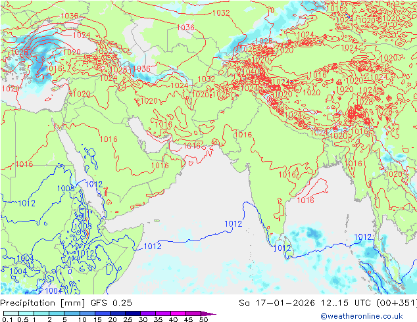Click the 40–45 mm magenta swatch
The width and height of the screenshot is (417, 322).
178,313
